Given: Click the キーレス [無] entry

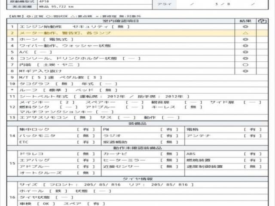Looking at the screenshot, I should click(x=177, y=107).
